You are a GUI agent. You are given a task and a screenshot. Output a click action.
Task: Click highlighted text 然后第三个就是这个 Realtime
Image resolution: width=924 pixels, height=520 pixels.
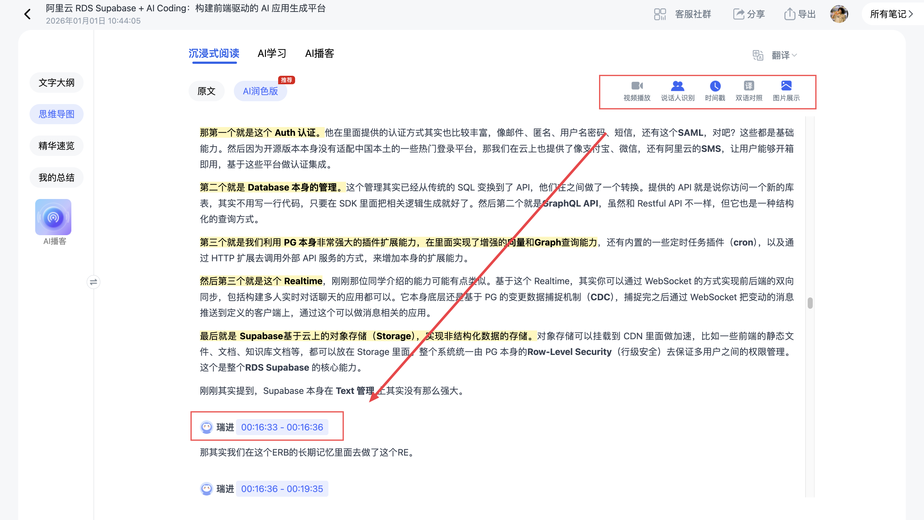click(x=261, y=281)
